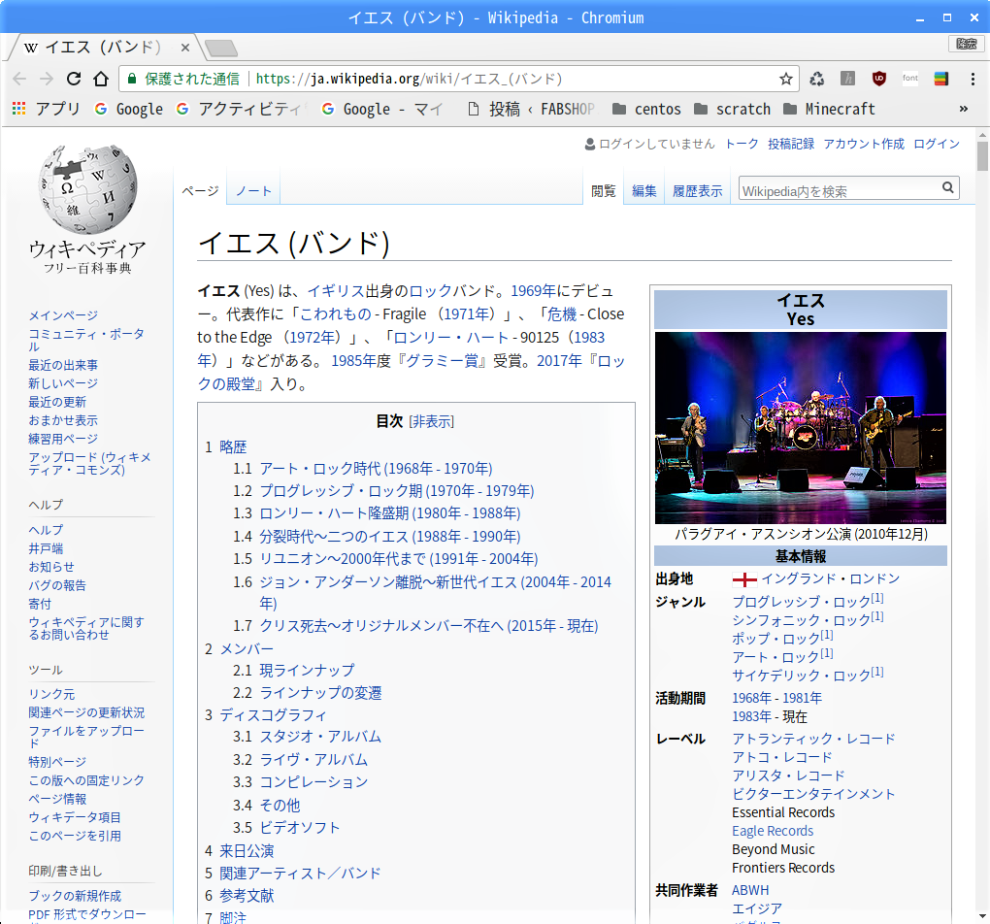Click the address bar URL
The width and height of the screenshot is (990, 924).
(x=409, y=79)
